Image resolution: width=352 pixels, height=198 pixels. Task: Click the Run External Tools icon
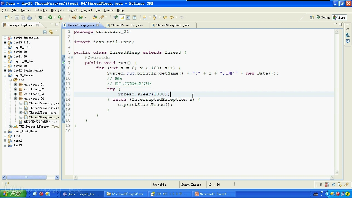click(x=60, y=17)
